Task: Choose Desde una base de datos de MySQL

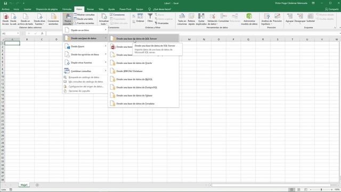Action: (x=143, y=79)
